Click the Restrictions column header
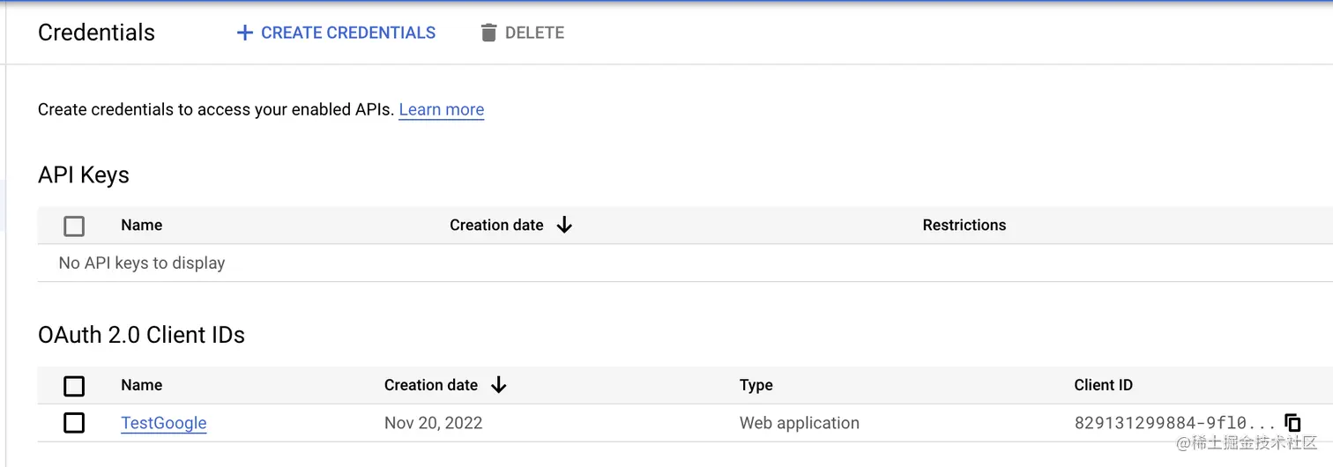 point(964,226)
